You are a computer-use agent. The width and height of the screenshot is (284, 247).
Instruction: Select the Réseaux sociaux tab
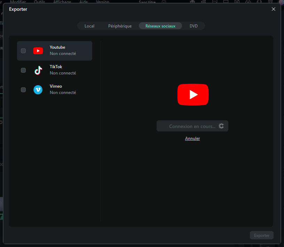pos(160,26)
